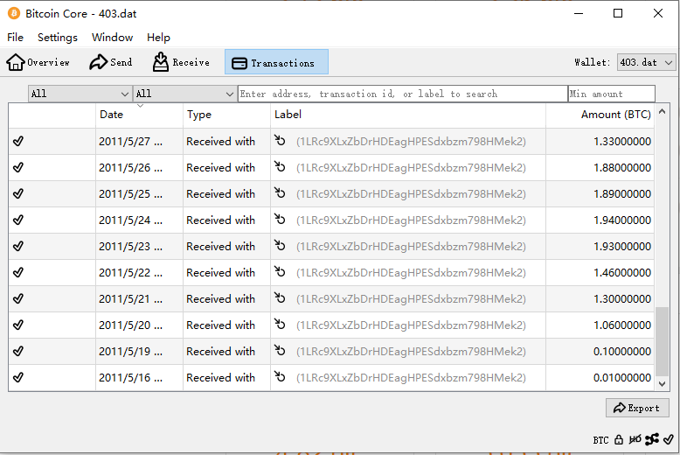Select the Transactions tab
Screen dimensions: 680x455
[x=276, y=62]
